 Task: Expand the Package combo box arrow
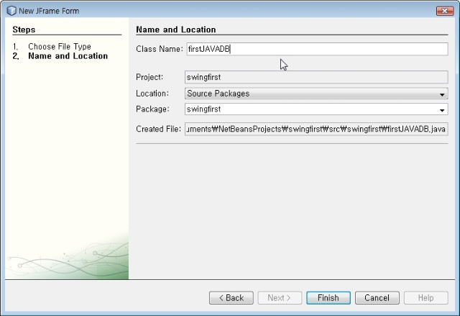(x=442, y=109)
